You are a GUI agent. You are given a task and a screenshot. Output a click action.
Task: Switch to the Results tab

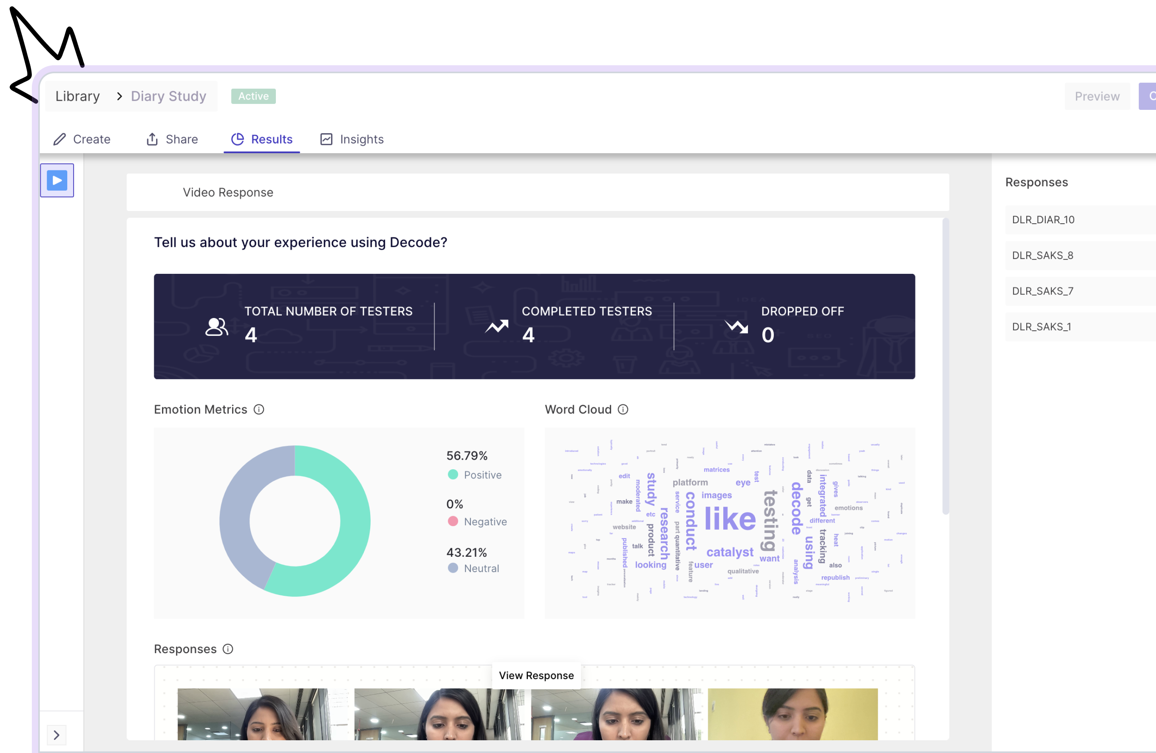coord(262,139)
